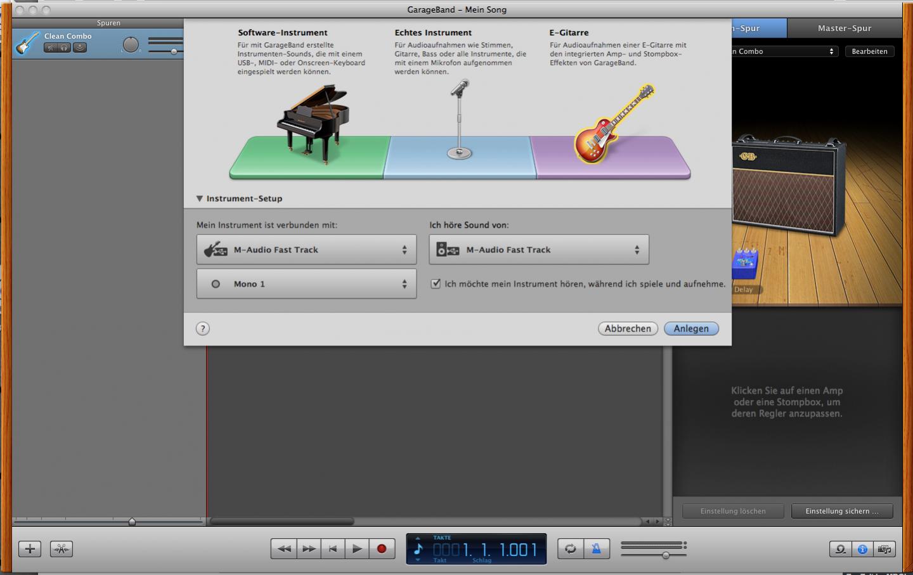Viewport: 913px width, 575px height.
Task: Start playback with the play button
Action: (357, 549)
